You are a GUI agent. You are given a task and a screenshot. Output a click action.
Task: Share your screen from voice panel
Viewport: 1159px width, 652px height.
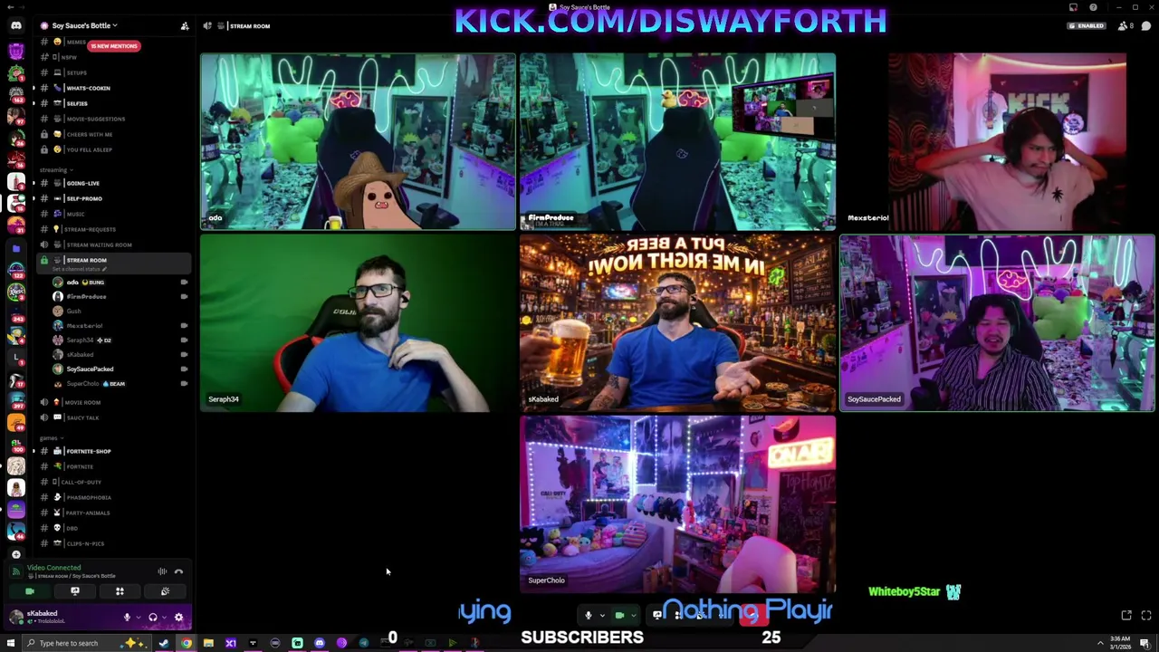pyautogui.click(x=75, y=591)
